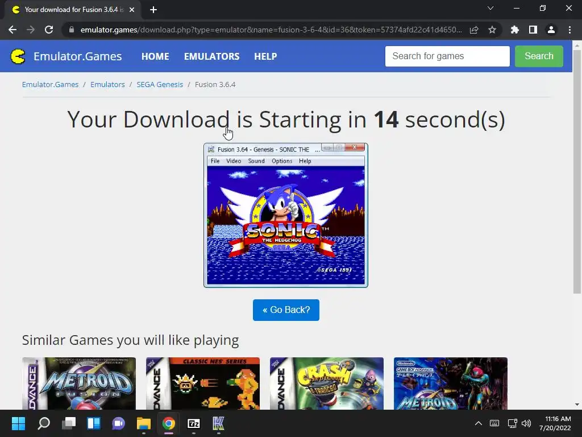Close the Fusion 3.6.4 download tab

[x=132, y=10]
